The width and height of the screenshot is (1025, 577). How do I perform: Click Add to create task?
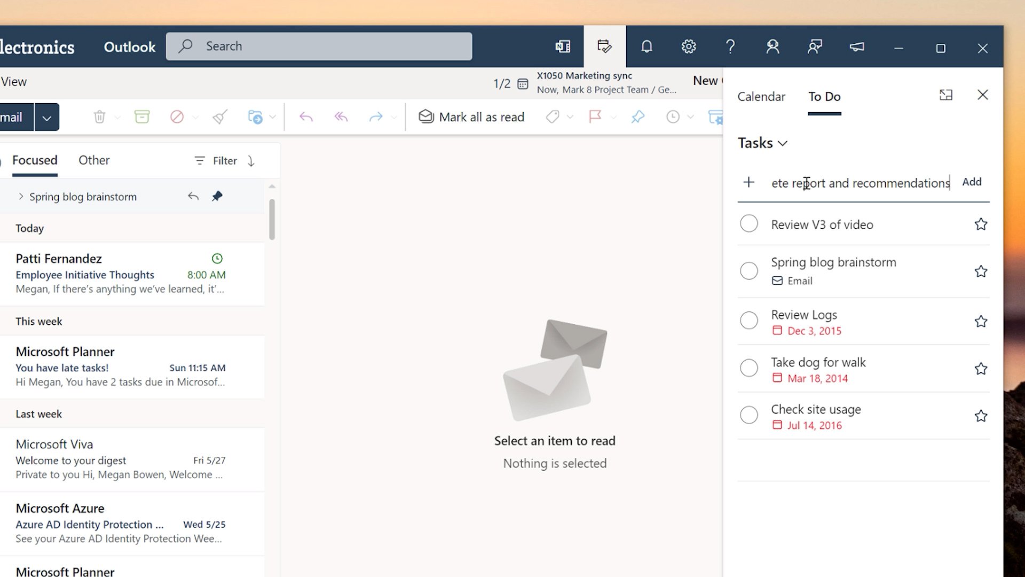(x=972, y=182)
